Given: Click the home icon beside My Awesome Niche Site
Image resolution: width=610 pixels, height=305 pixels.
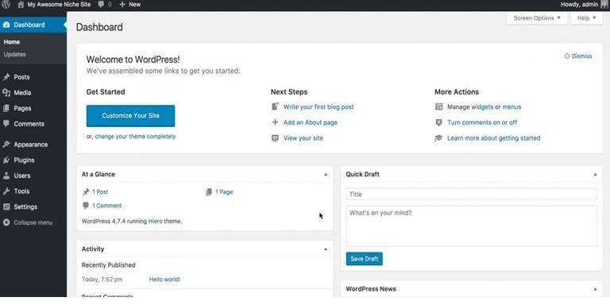Looking at the screenshot, I should 21,5.
